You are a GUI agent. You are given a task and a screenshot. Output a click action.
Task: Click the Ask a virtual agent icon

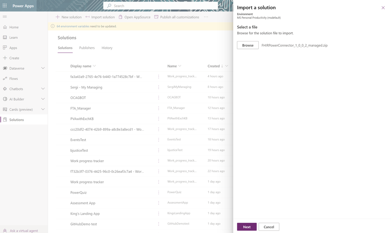point(5,231)
